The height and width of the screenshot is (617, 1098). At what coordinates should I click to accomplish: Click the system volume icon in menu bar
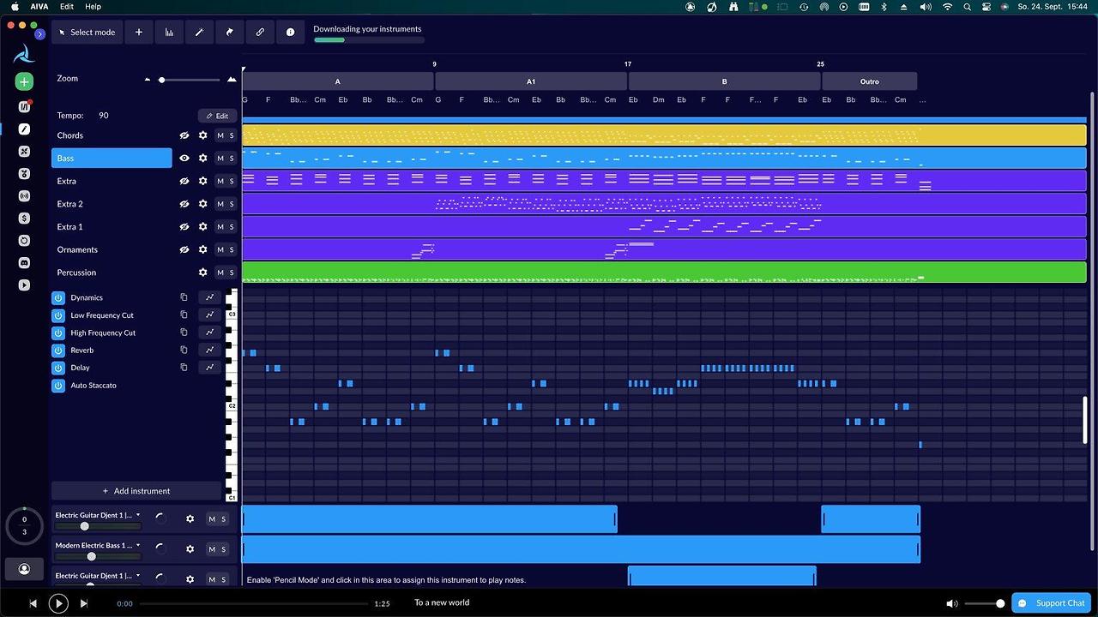[926, 6]
